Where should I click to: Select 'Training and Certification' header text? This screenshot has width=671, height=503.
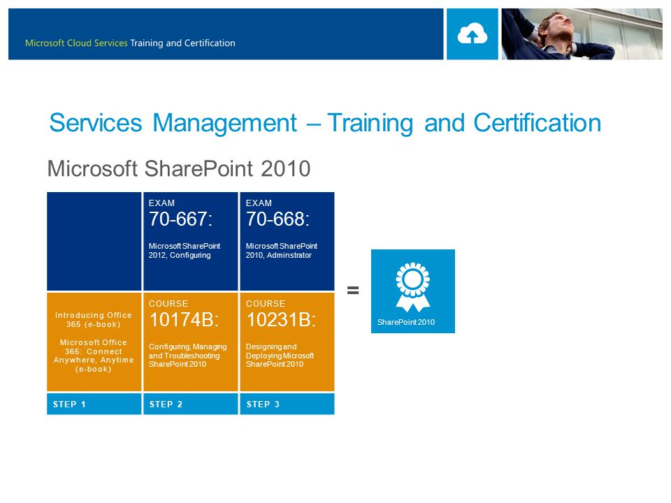tap(182, 43)
